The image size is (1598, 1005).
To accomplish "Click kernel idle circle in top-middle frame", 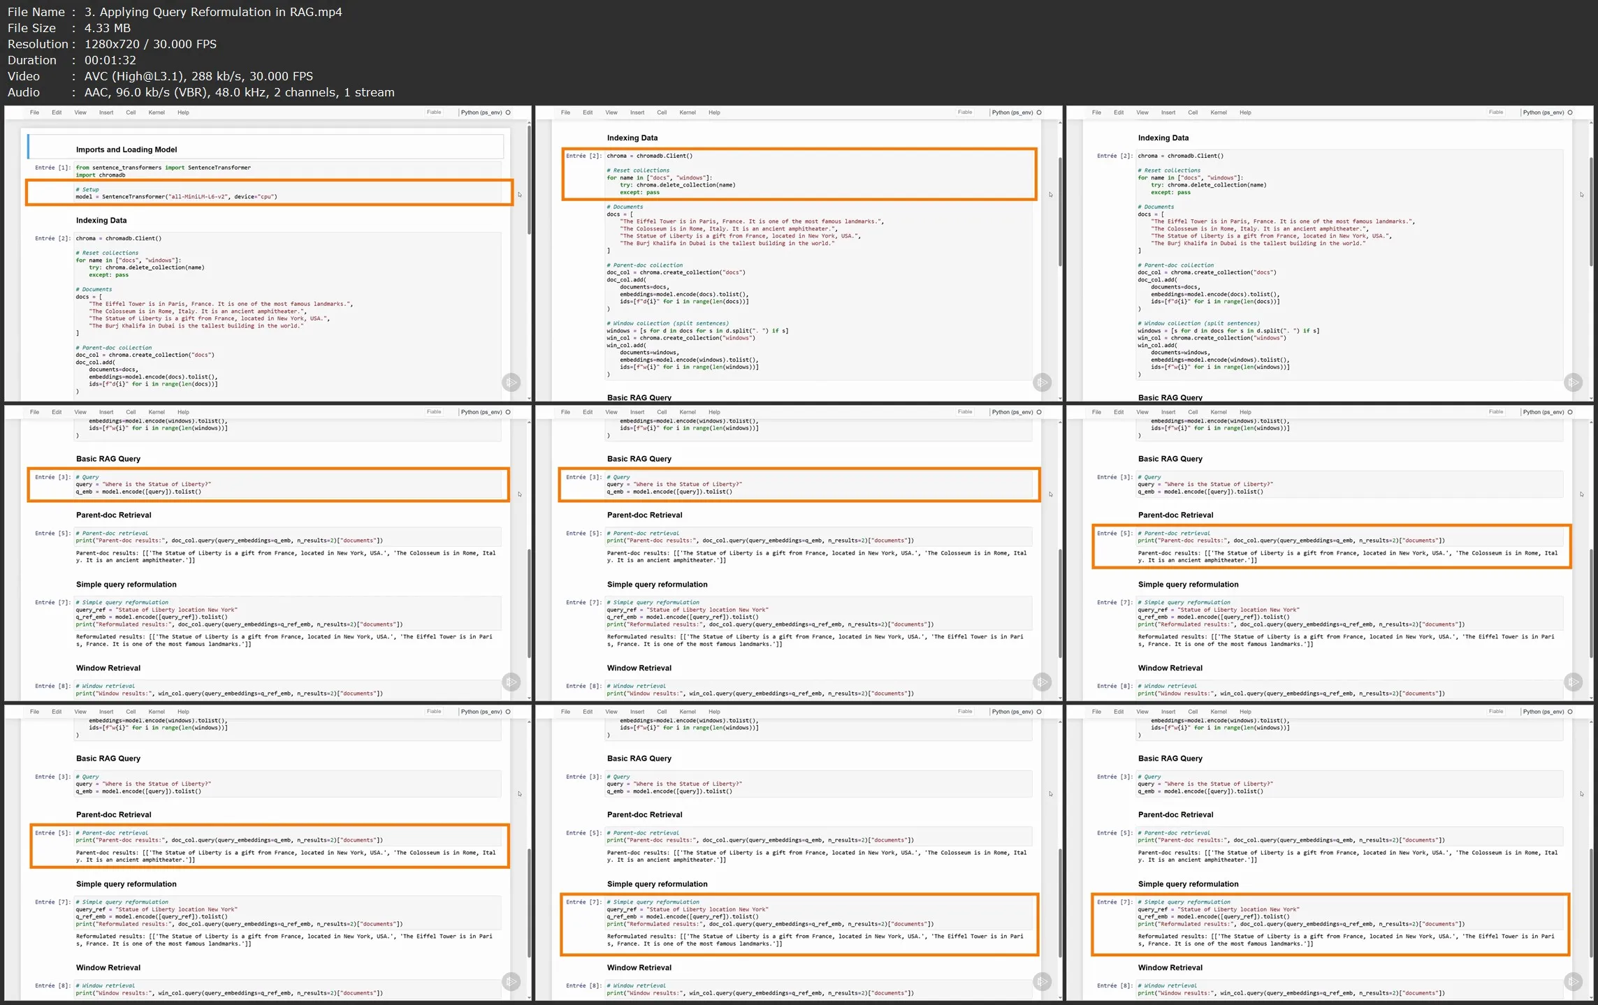I will [1039, 112].
